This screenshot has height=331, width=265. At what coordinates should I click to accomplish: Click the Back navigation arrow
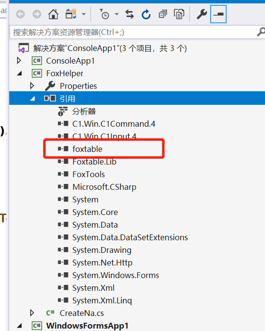tap(20, 15)
